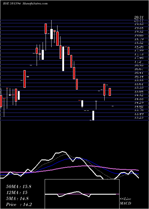Click the <<Live MACD label
Viewport: 149px width, 209px height.
click(125, 201)
